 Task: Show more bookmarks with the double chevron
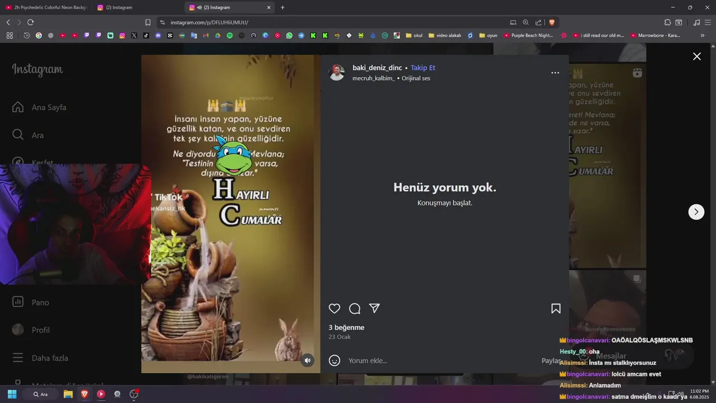703,35
